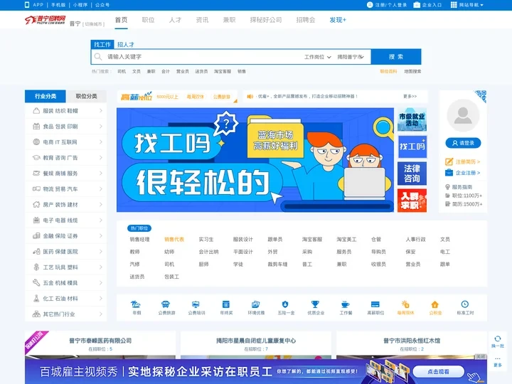Image resolution: width=512 pixels, height=384 pixels.
Task: Click the 高薪职位 card icon
Action: click(375, 304)
